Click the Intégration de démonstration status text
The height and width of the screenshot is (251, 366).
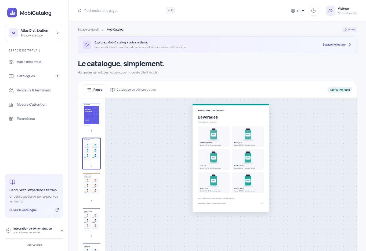pos(32,229)
